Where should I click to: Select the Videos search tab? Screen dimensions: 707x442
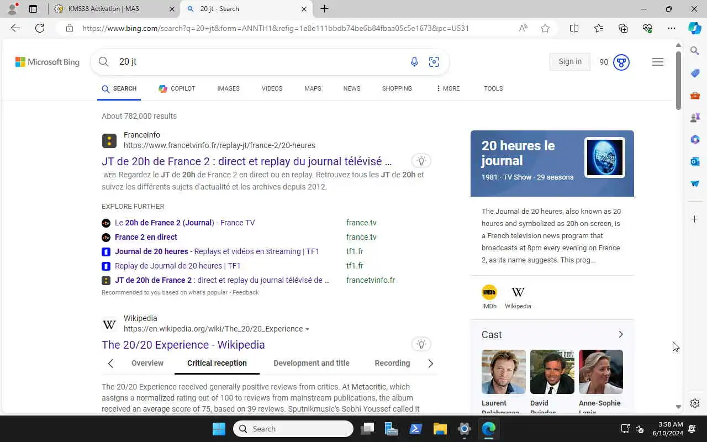pyautogui.click(x=272, y=88)
